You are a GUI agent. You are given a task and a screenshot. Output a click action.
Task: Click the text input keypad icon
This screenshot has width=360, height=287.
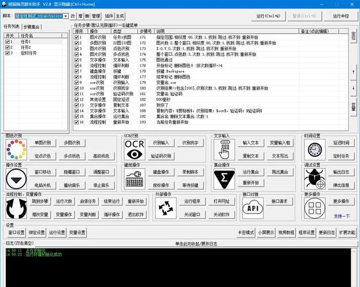tap(224, 149)
